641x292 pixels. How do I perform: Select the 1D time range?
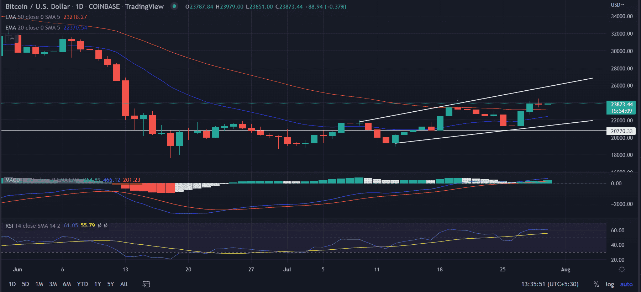[x=12, y=284]
